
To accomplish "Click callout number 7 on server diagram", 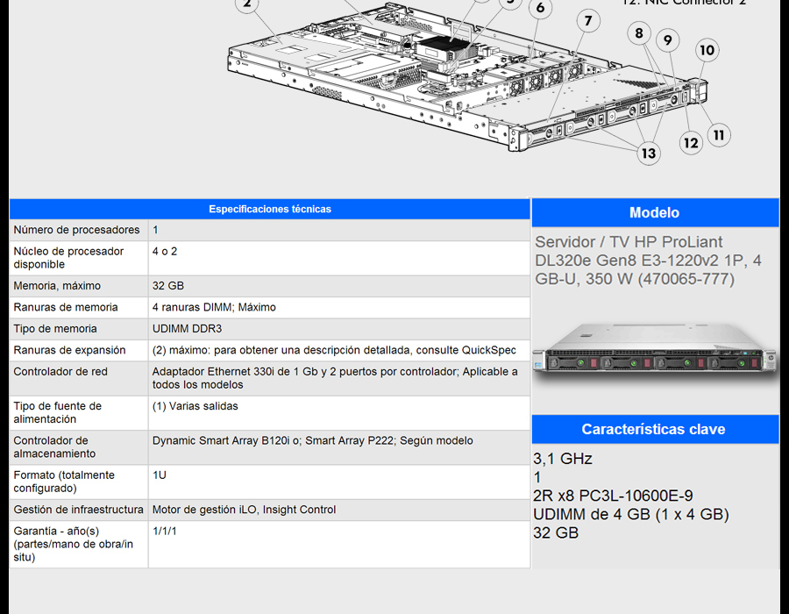I will click(588, 21).
